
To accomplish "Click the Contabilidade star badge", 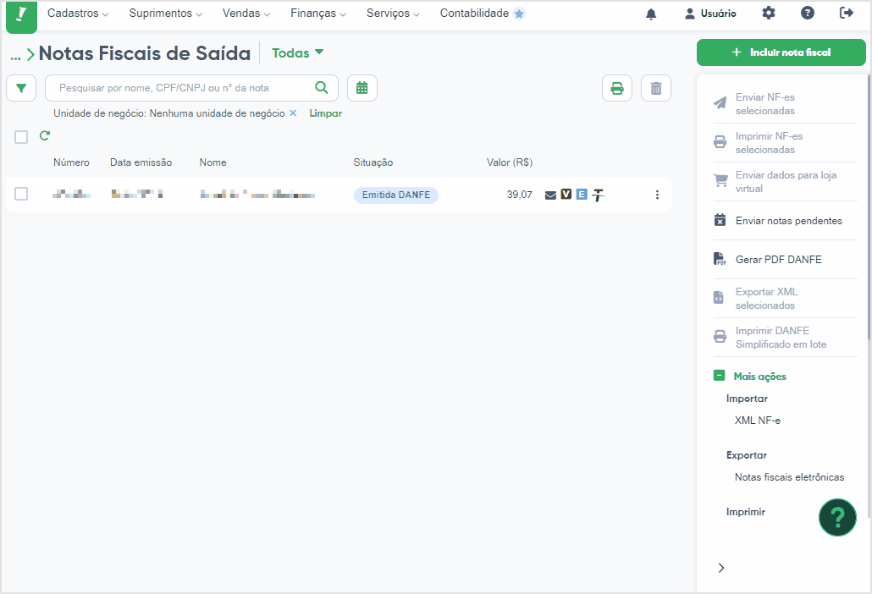I will pyautogui.click(x=519, y=14).
